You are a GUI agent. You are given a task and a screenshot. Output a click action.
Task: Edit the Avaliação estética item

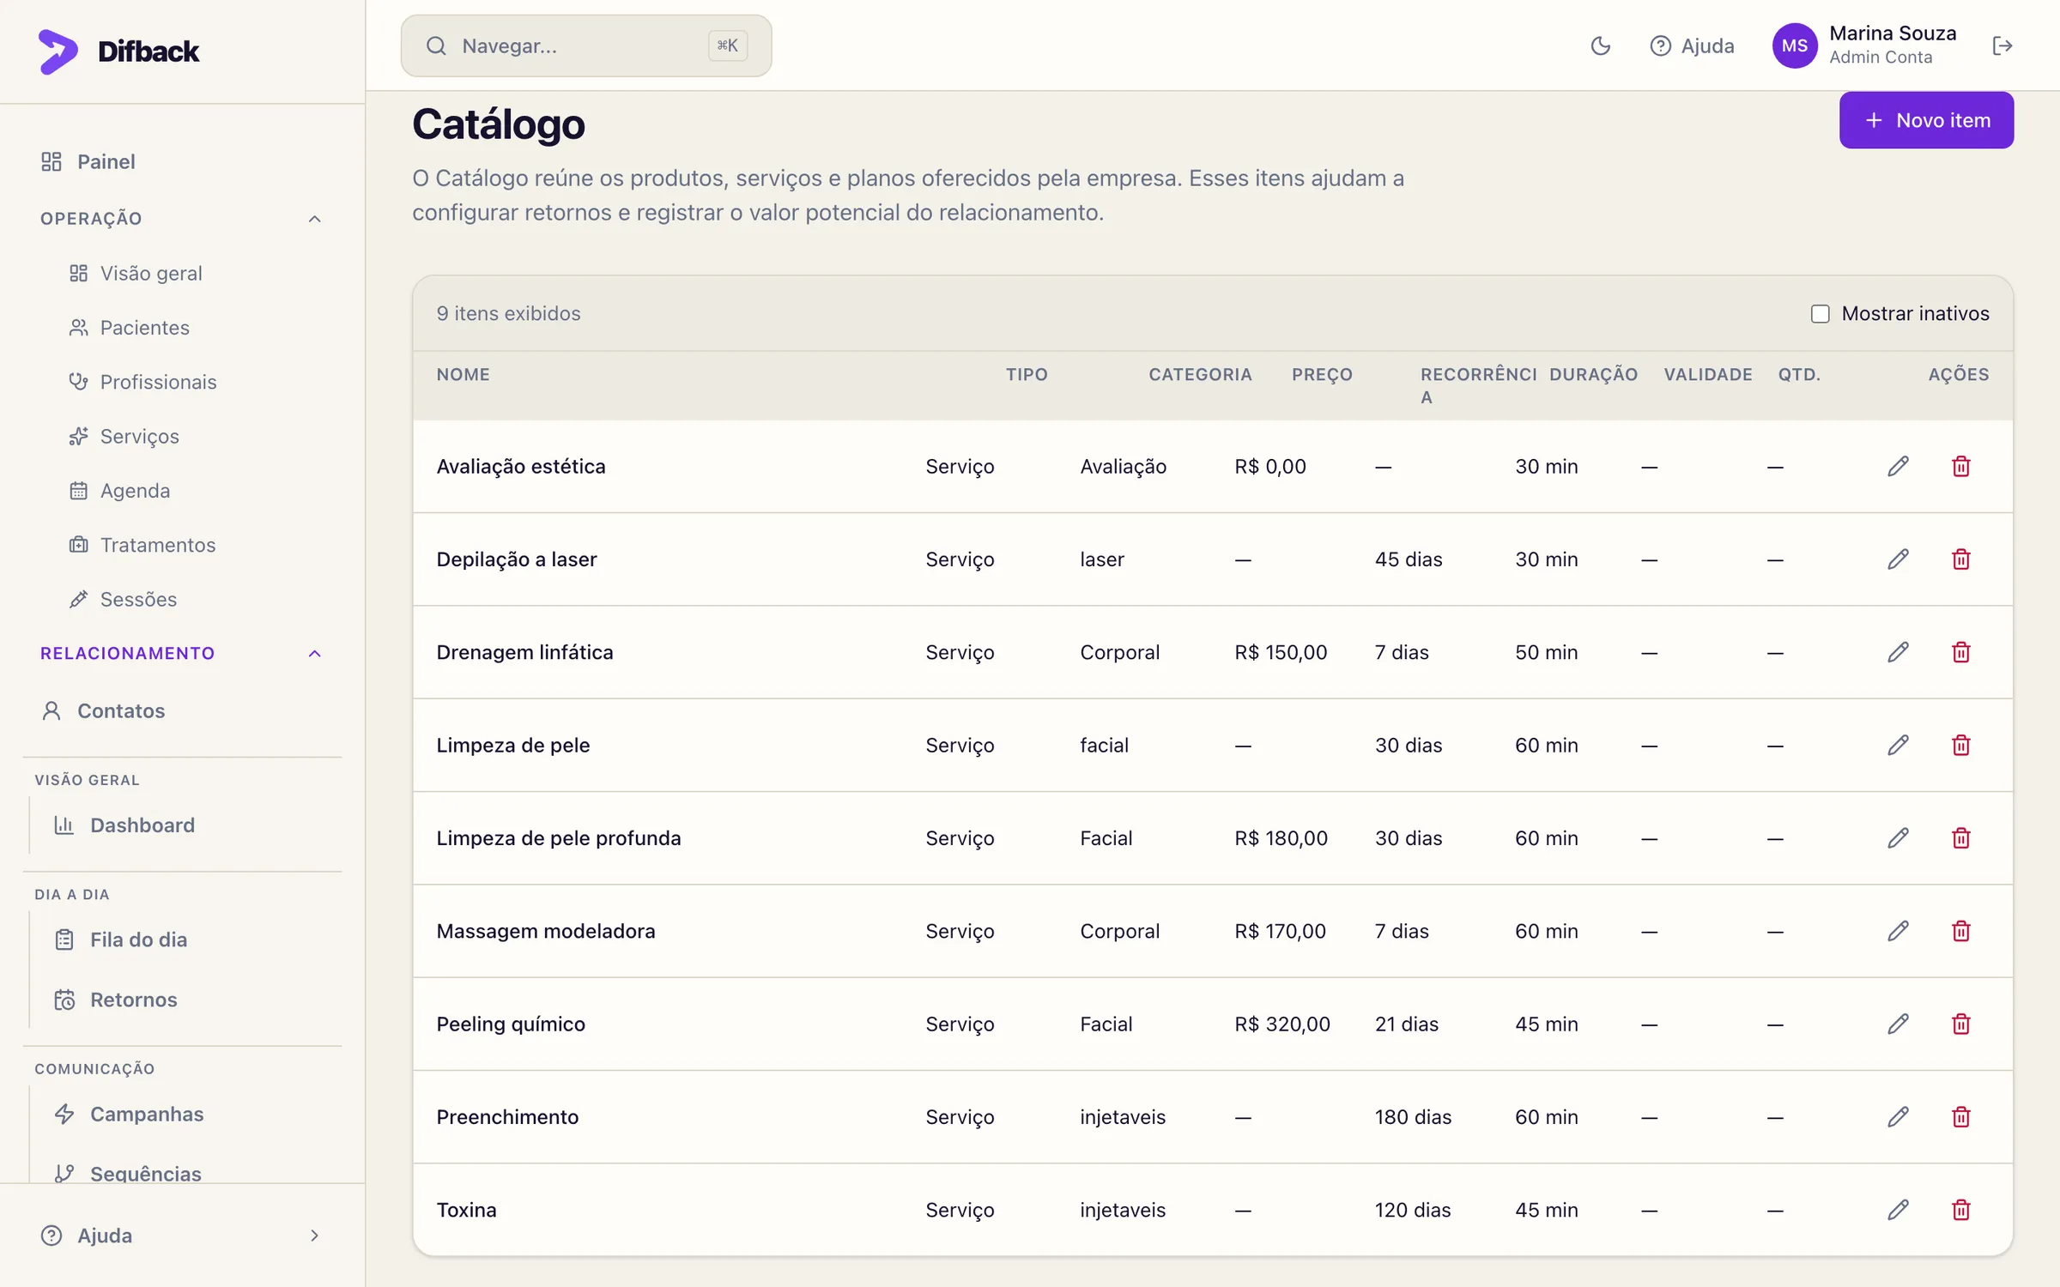point(1898,466)
